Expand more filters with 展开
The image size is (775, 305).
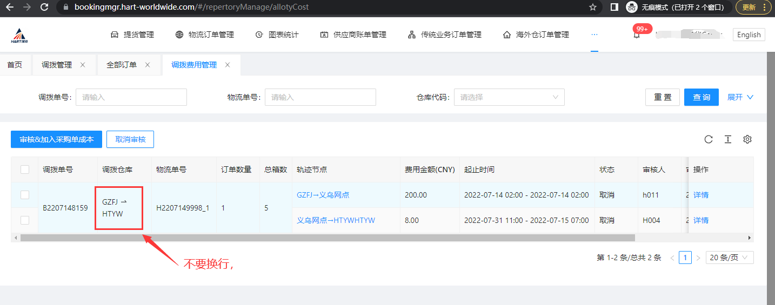coord(740,97)
